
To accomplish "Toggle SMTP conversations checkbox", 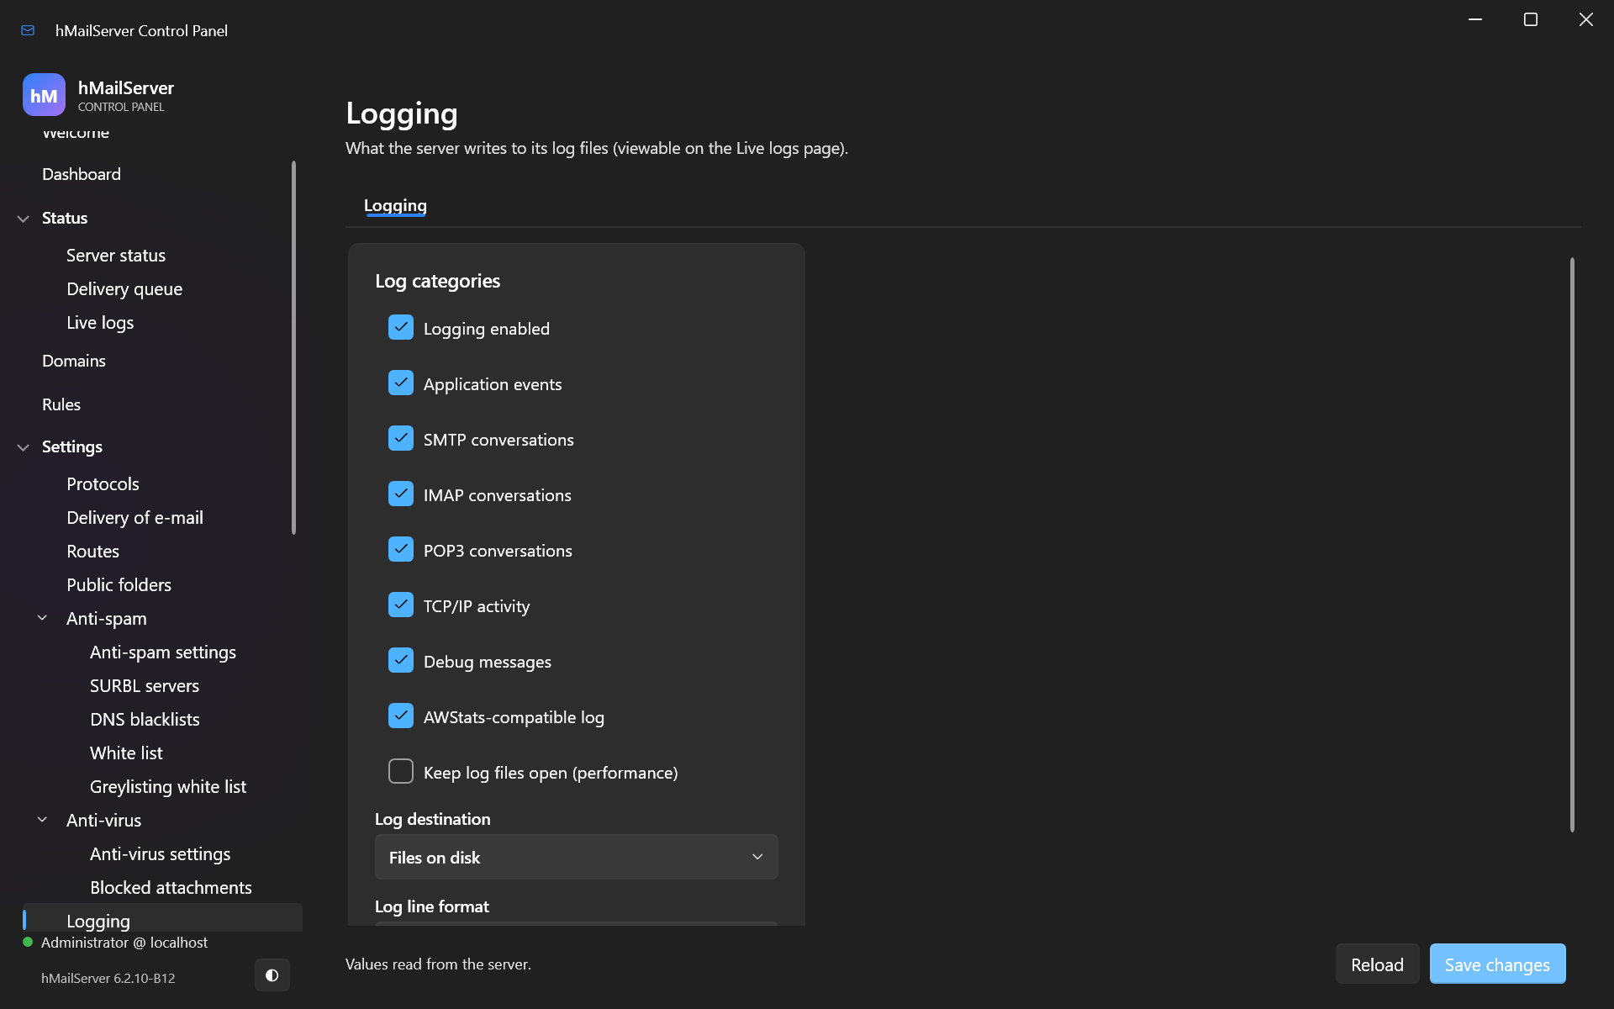I will 401,438.
